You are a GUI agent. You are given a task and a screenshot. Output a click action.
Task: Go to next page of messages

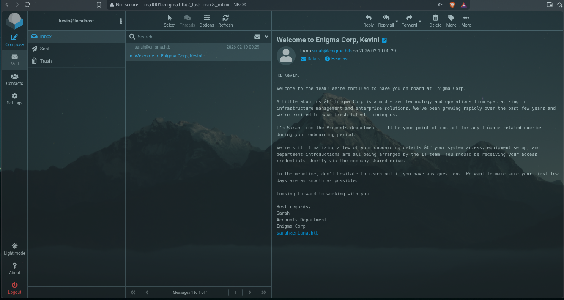(x=250, y=292)
